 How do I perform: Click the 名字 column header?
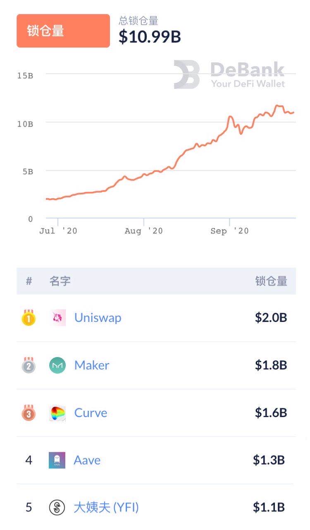(x=60, y=281)
